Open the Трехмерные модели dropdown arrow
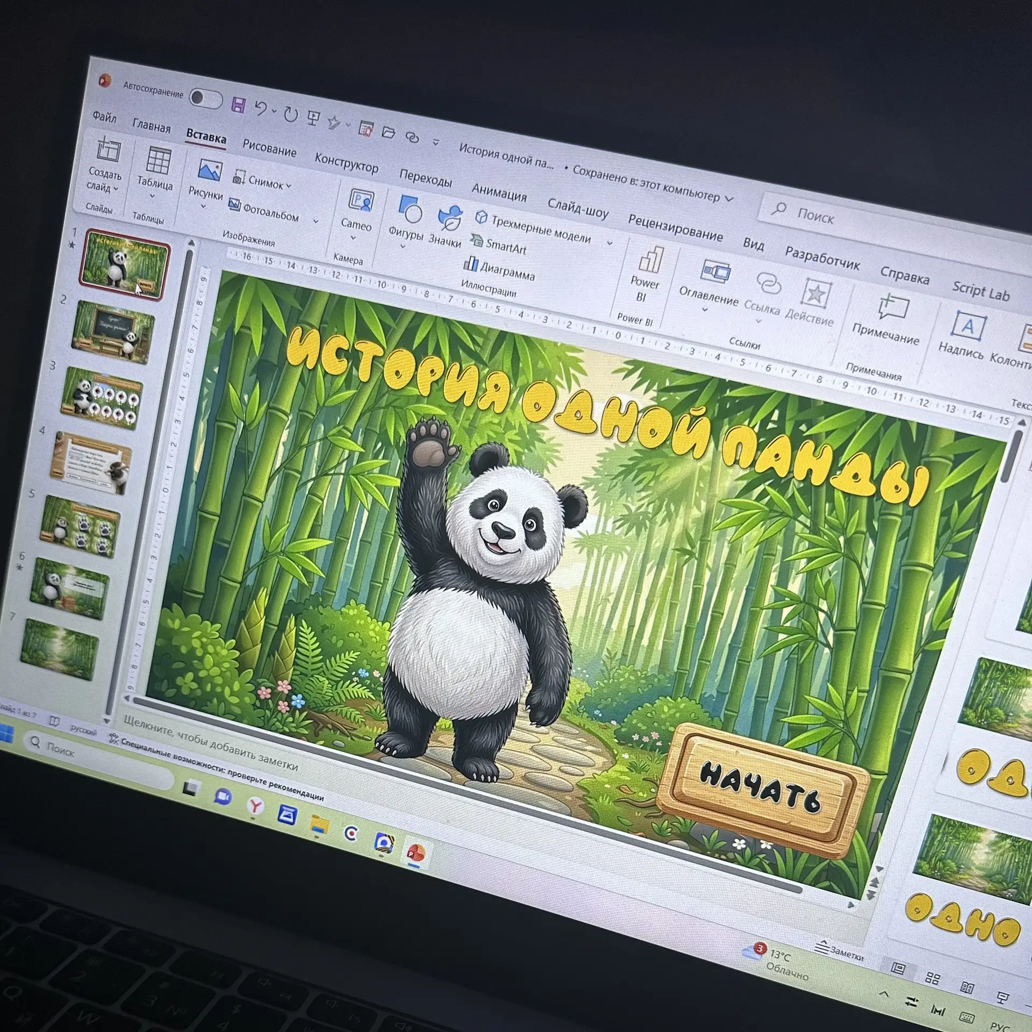The image size is (1032, 1032). coord(610,243)
